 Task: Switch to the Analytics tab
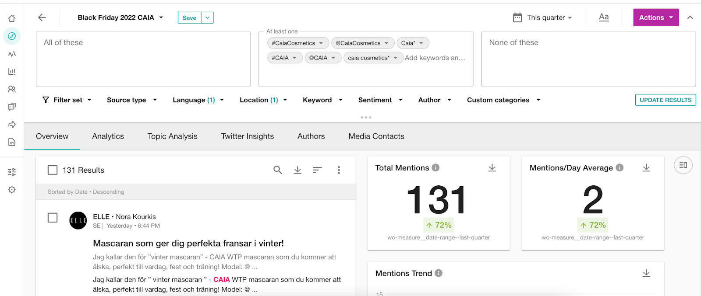(108, 136)
